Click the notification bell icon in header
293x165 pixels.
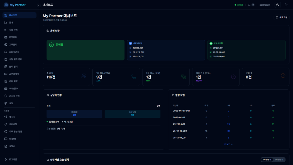(250, 5)
